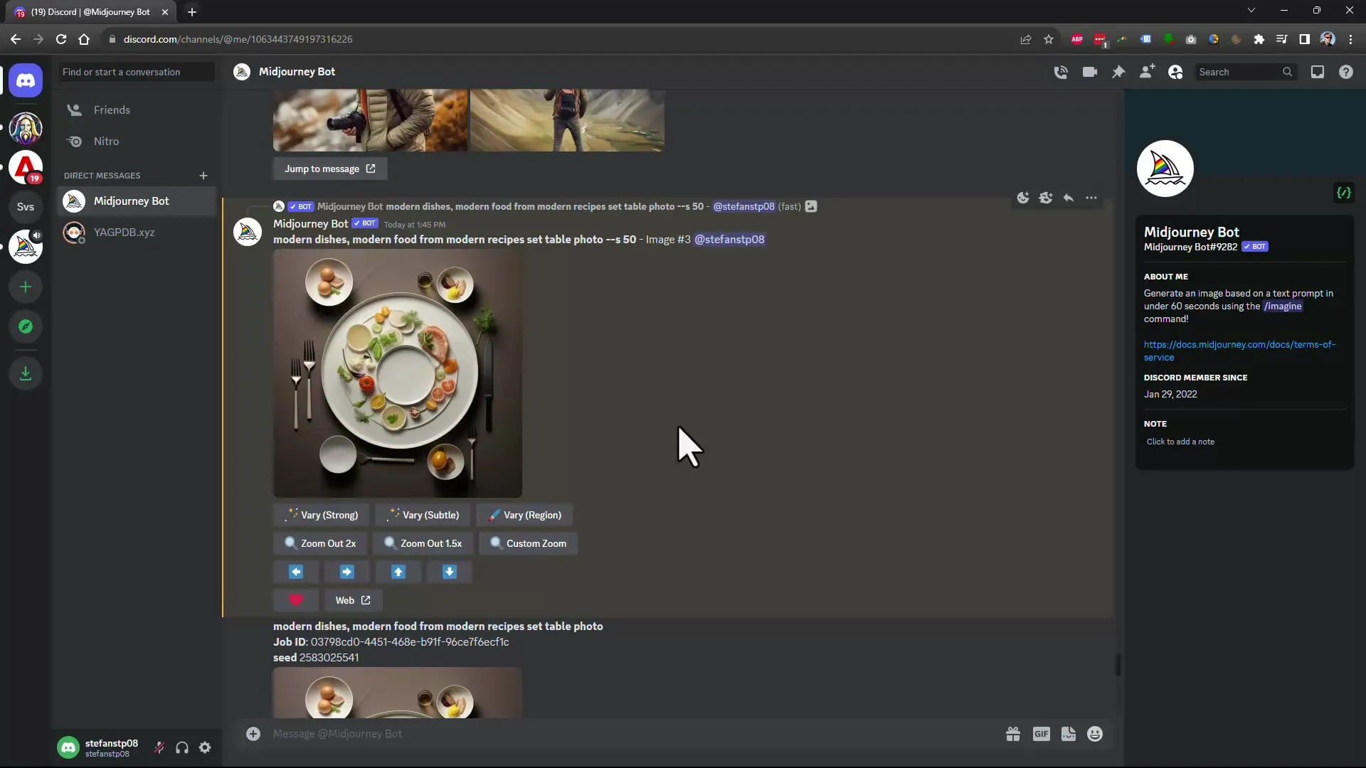
Task: Open the Svs server
Action: pyautogui.click(x=26, y=207)
